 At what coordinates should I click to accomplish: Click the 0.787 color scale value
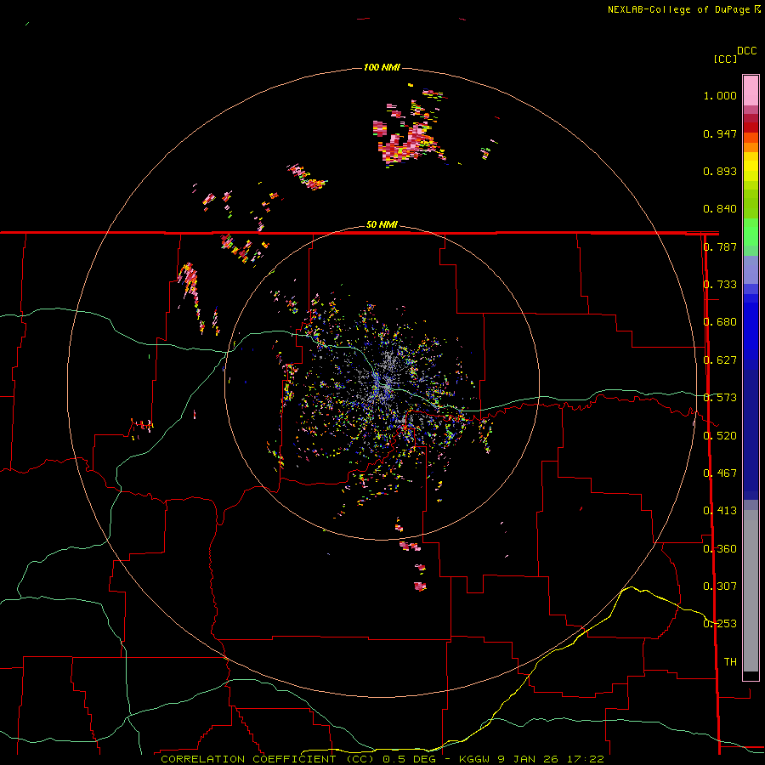[720, 246]
